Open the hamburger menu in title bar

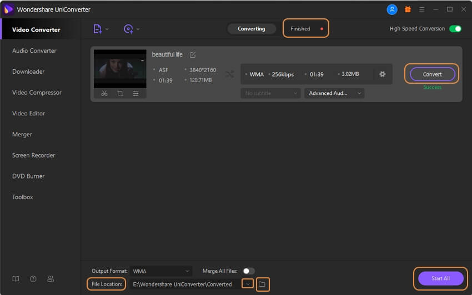pos(421,9)
